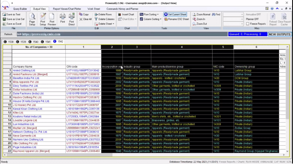The height and width of the screenshot is (164, 293).
Task: Select the Arvind Clothing Ltd. cell
Action: coord(24,70)
